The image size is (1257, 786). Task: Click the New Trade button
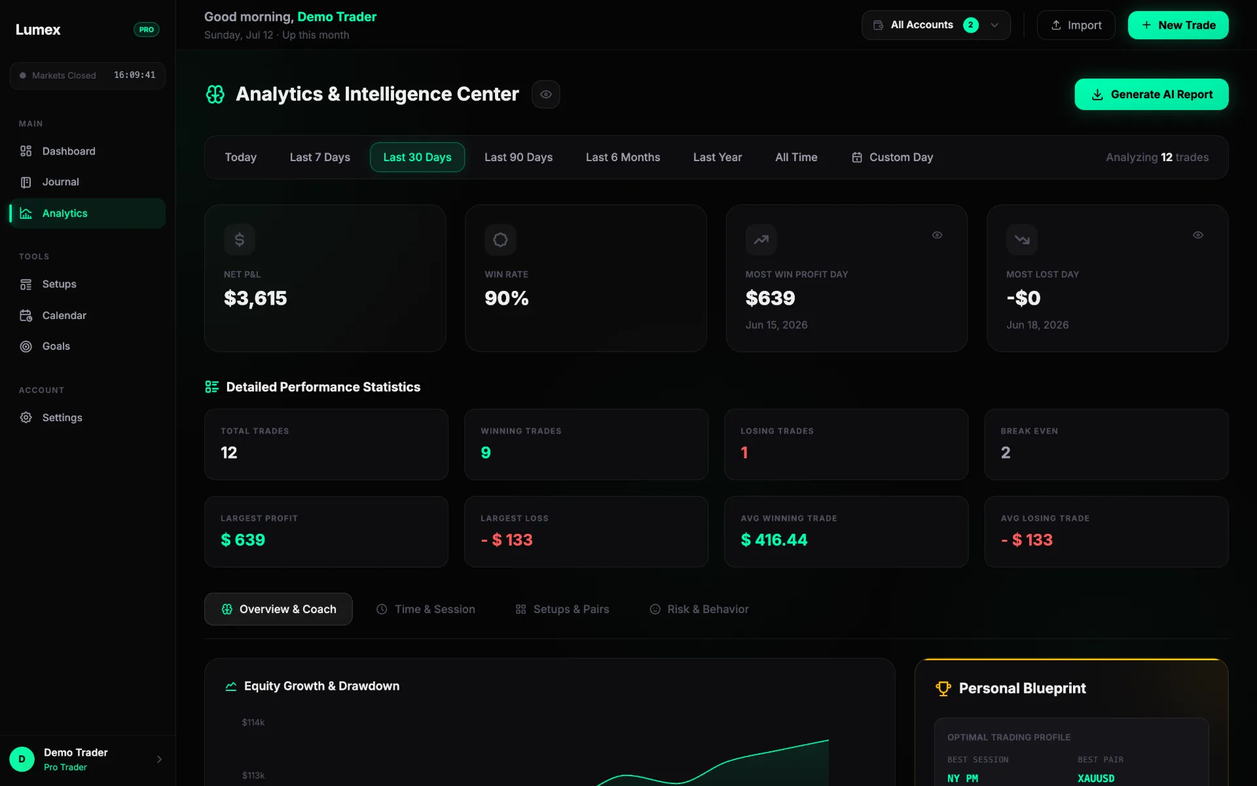pos(1178,25)
